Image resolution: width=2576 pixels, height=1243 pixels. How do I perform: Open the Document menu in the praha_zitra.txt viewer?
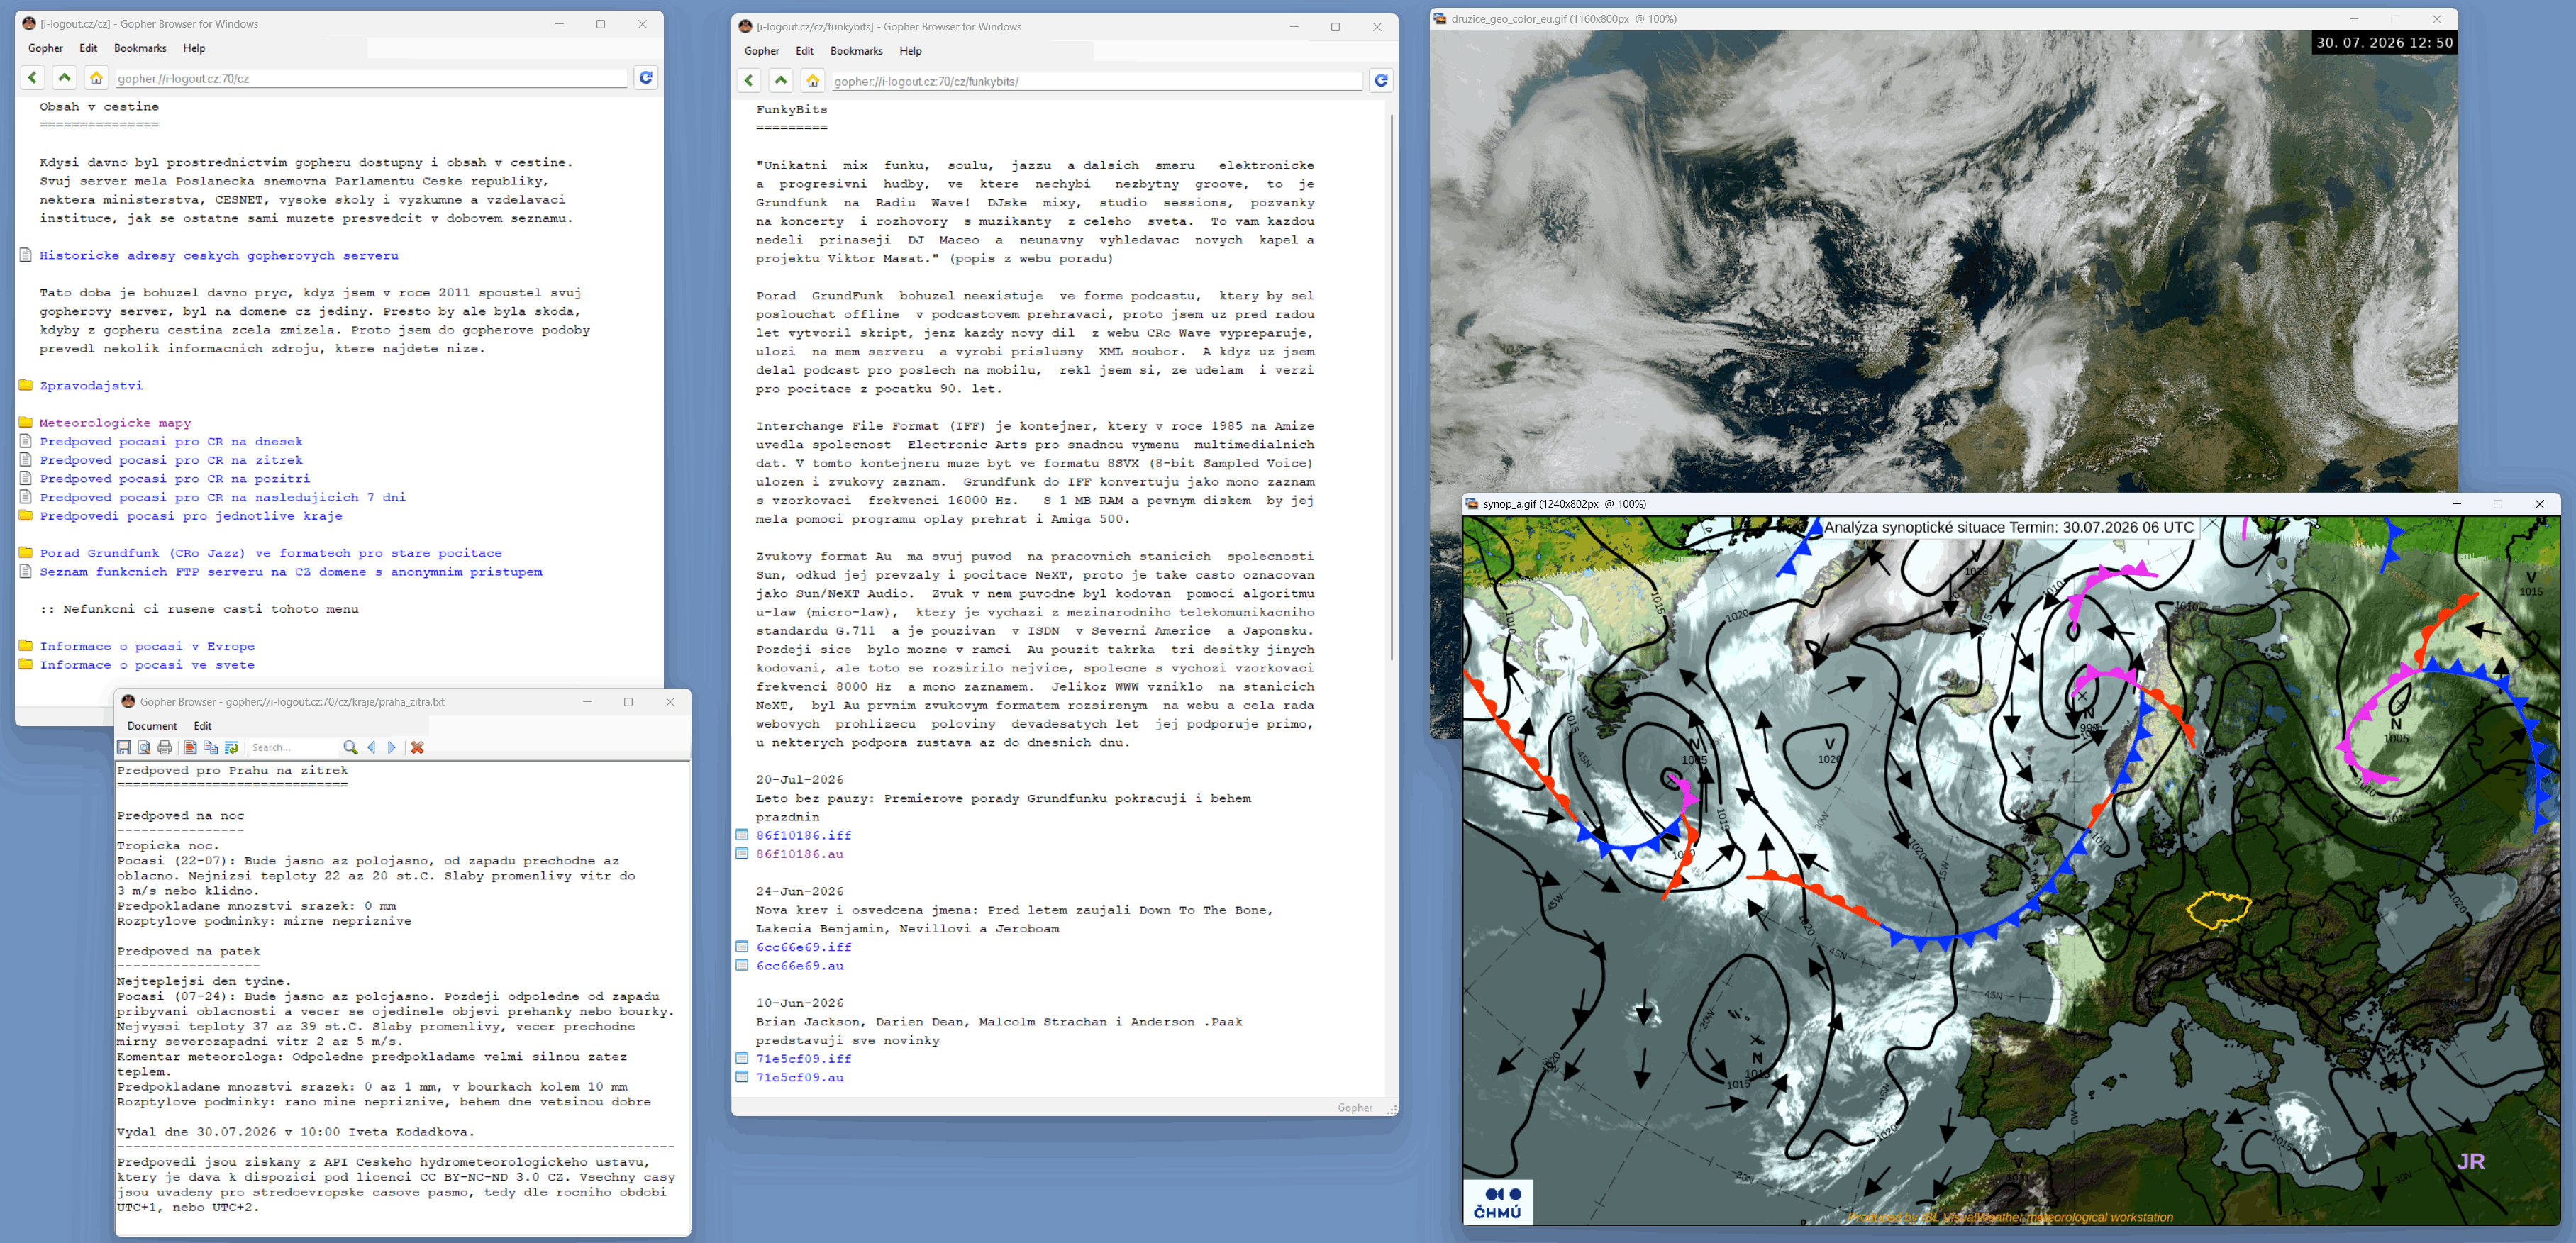[152, 726]
